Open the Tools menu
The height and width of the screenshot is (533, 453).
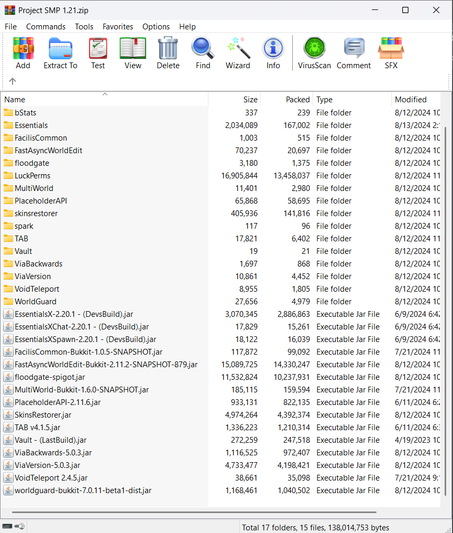coord(84,27)
